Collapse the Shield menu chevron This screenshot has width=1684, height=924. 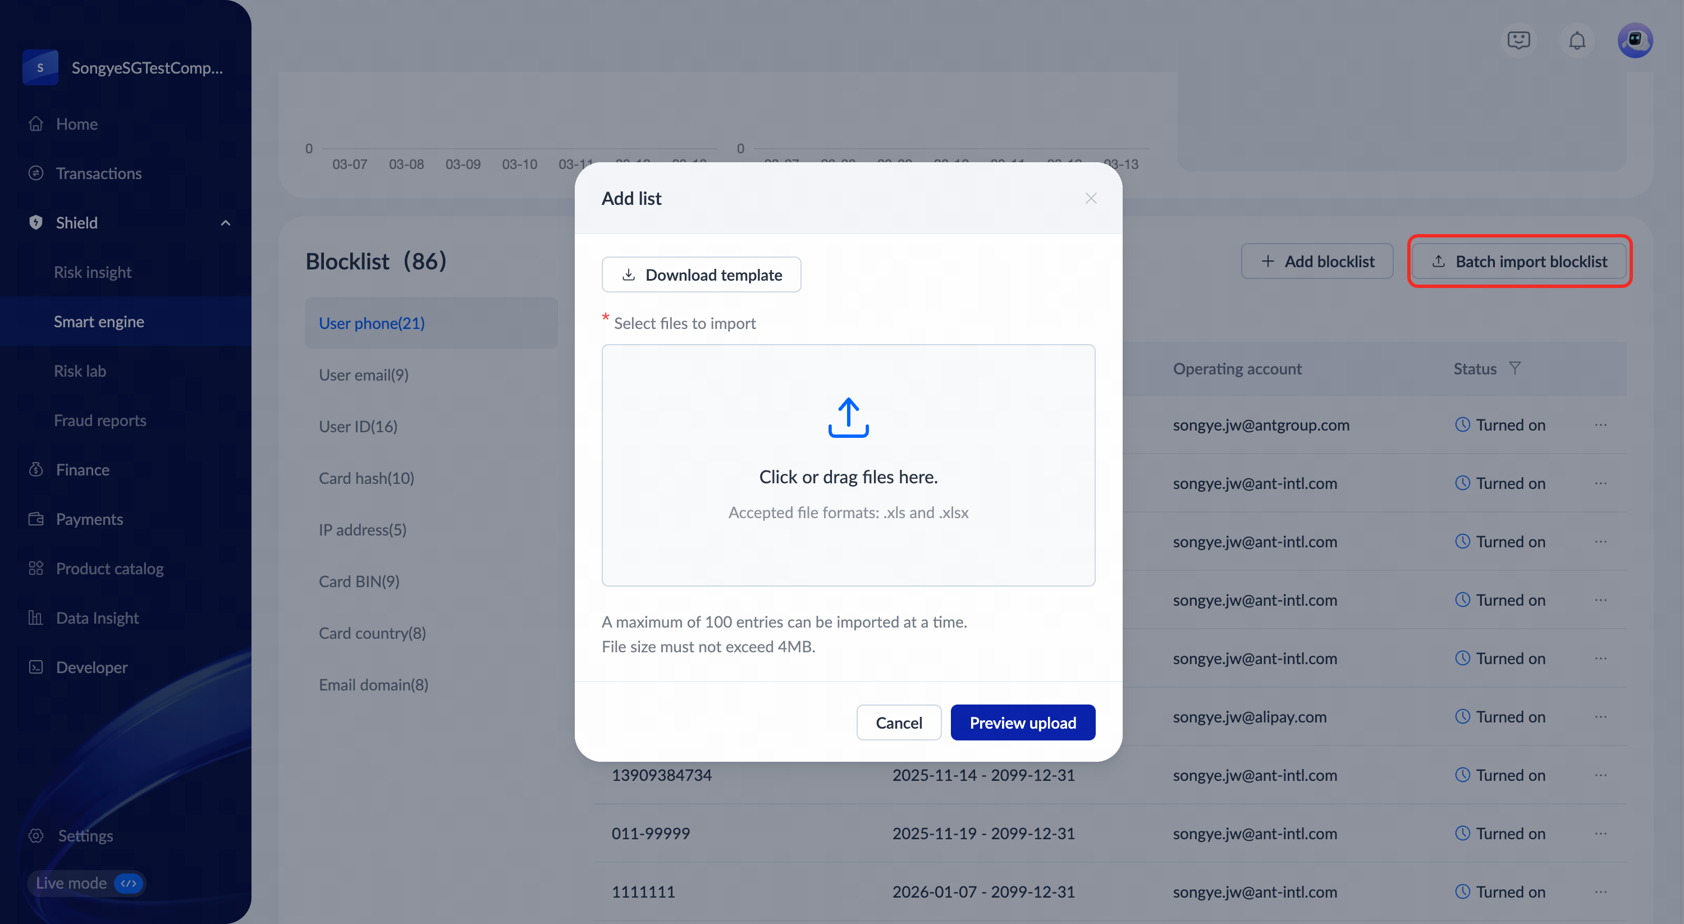coord(226,223)
